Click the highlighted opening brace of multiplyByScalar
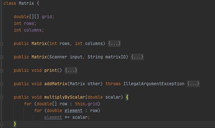Screen dimensions: 215x128 [x=127, y=97]
